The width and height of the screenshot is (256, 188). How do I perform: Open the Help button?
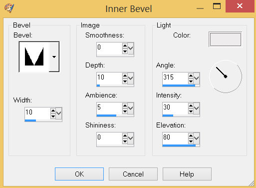click(x=187, y=174)
